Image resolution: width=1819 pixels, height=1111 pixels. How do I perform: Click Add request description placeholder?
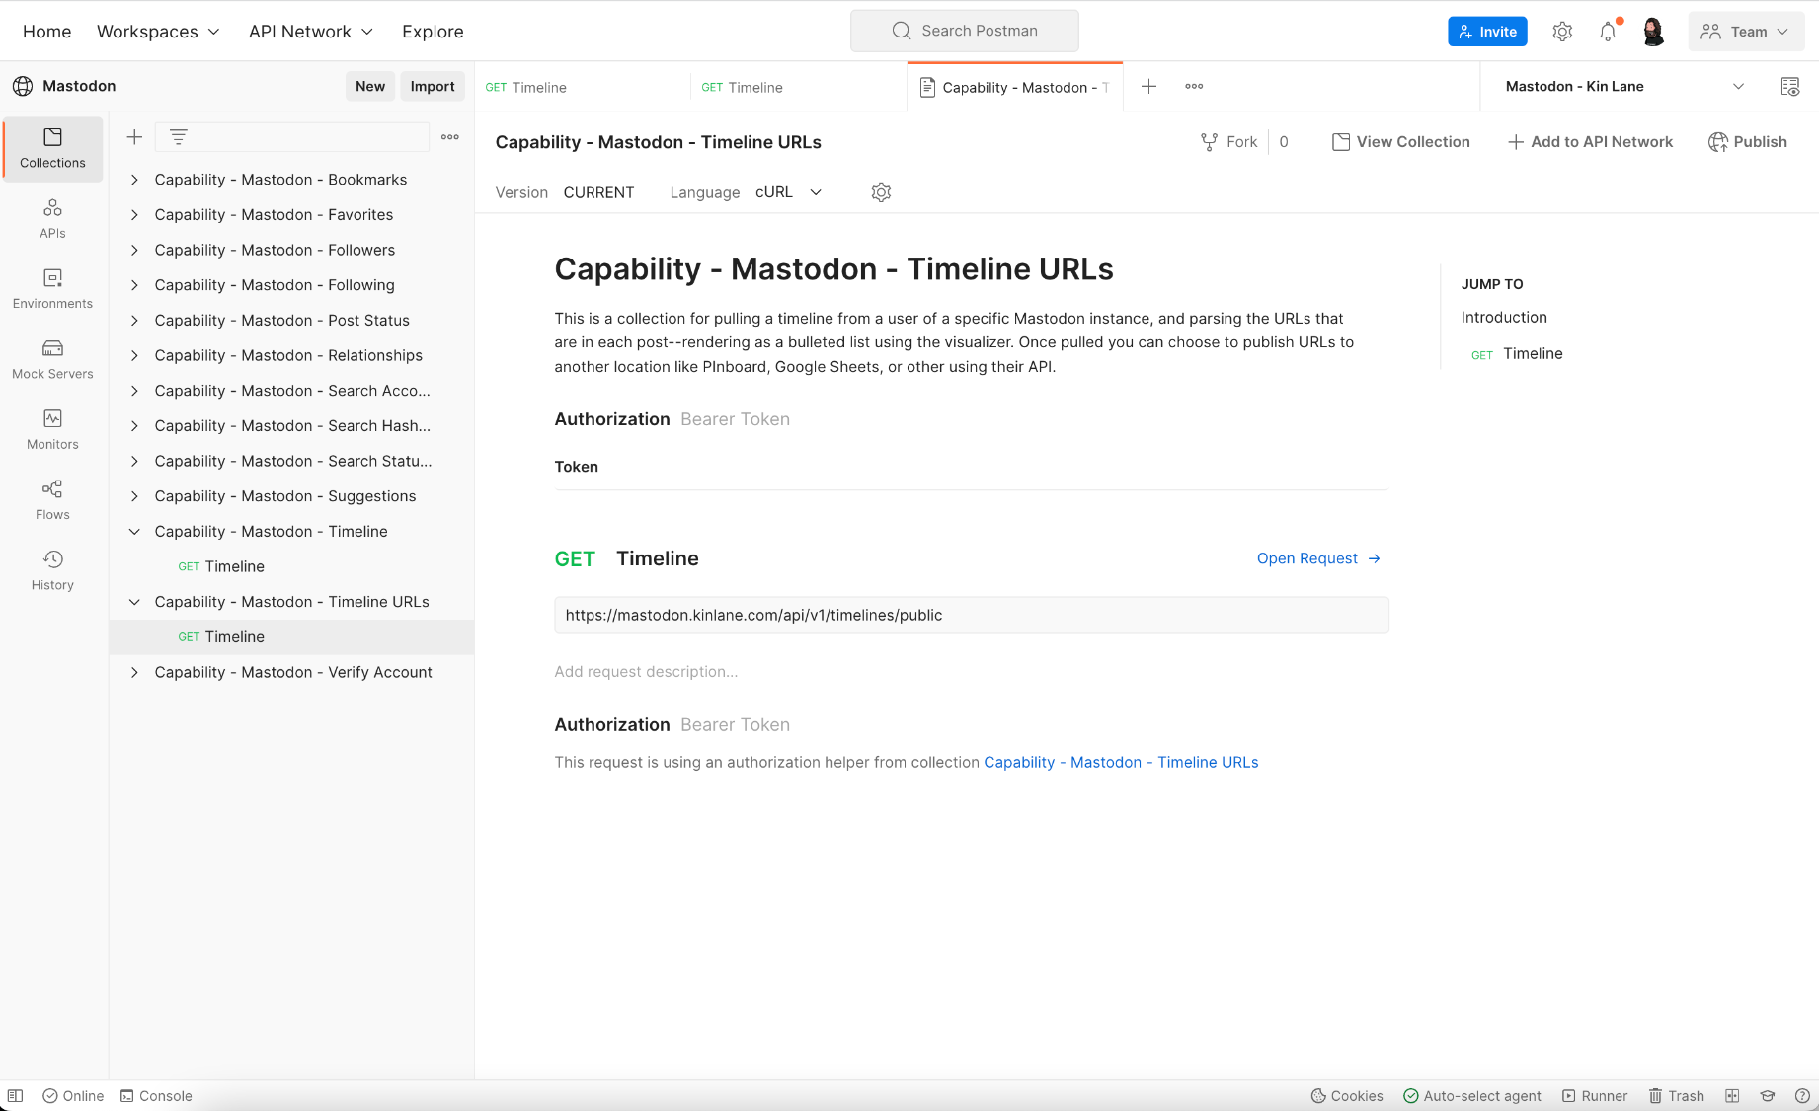coord(646,672)
